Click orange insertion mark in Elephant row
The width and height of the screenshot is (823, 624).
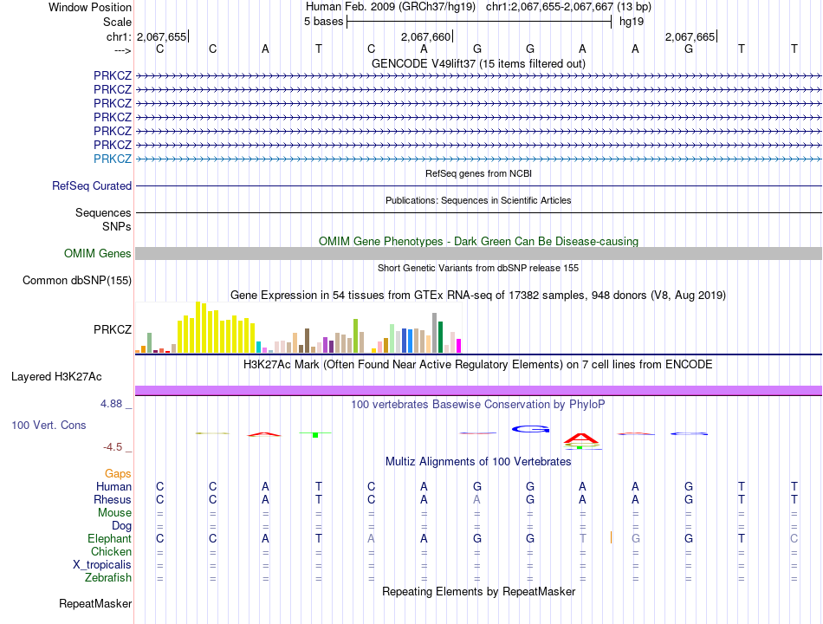coord(611,537)
